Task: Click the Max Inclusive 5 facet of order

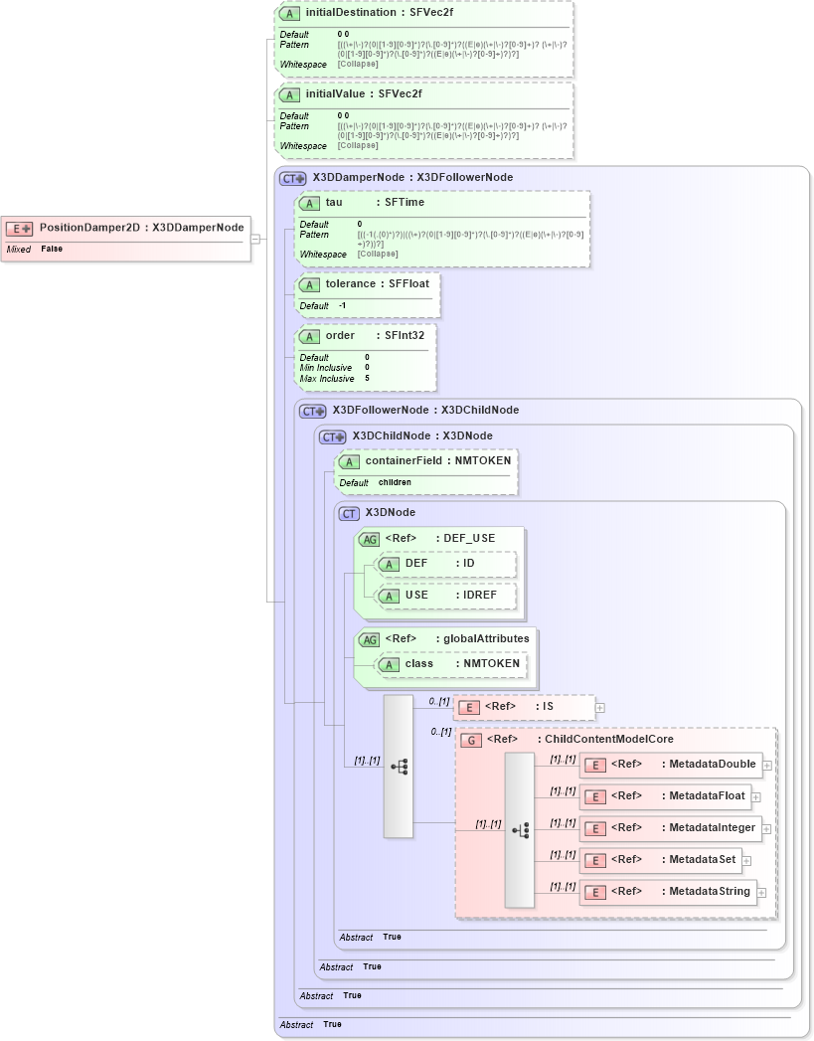Action: click(335, 379)
